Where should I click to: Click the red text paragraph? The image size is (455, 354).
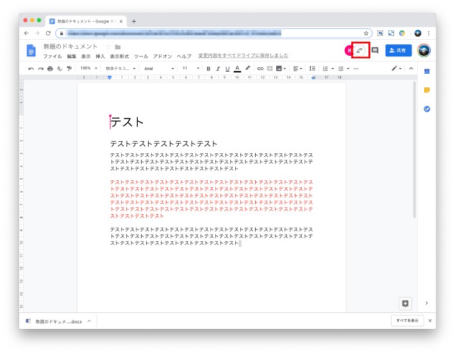click(211, 199)
